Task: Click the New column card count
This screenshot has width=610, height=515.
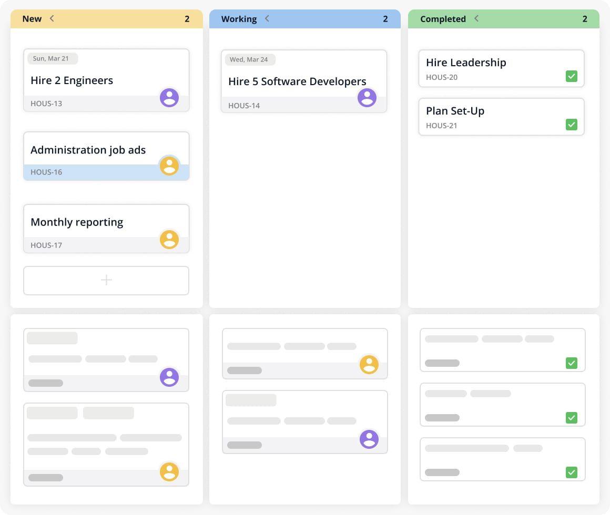Action: 187,19
